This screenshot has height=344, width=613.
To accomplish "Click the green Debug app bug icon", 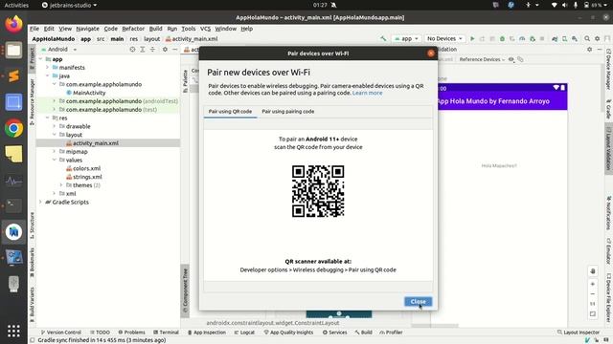I will pyautogui.click(x=502, y=38).
